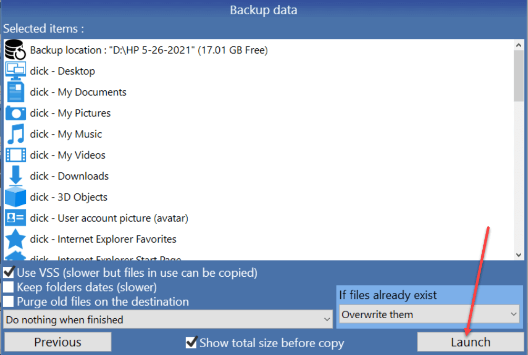Click the Downloads arrow icon

pos(15,176)
